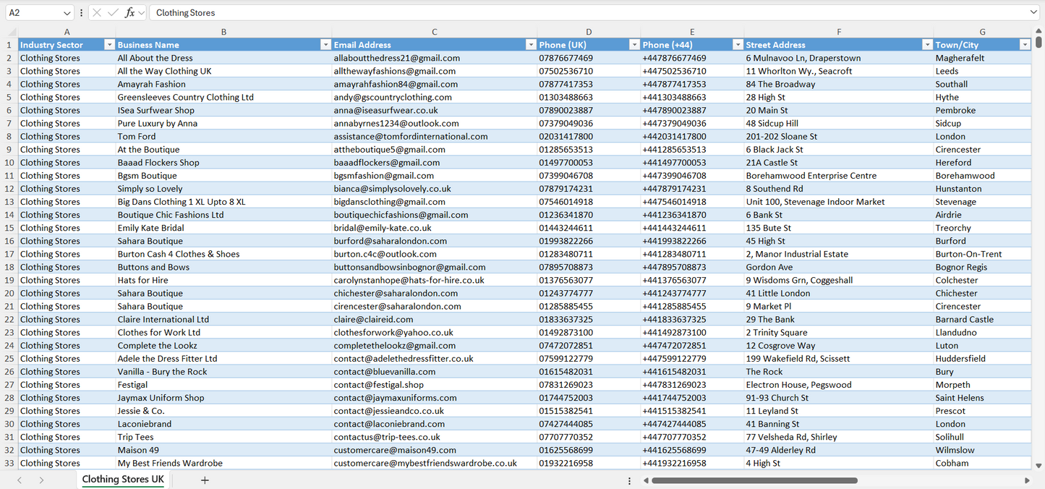Click the vertical scrollbar thumb
Viewport: 1045px width, 489px height.
coord(1038,42)
